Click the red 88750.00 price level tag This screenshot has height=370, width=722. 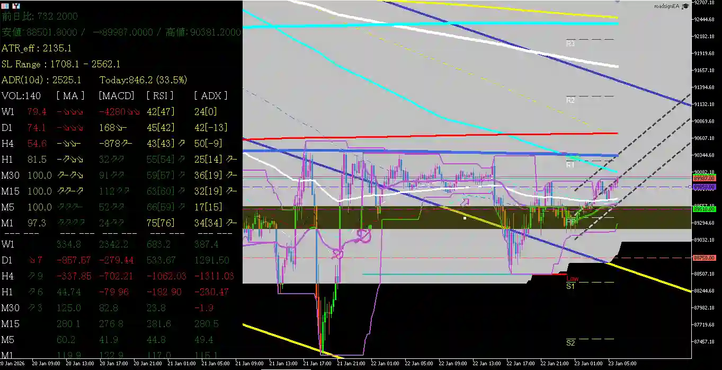point(707,258)
